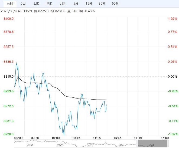This screenshot has width=179, height=148.
Task: Click the 0.00% percentage axis label
Action: click(x=172, y=77)
